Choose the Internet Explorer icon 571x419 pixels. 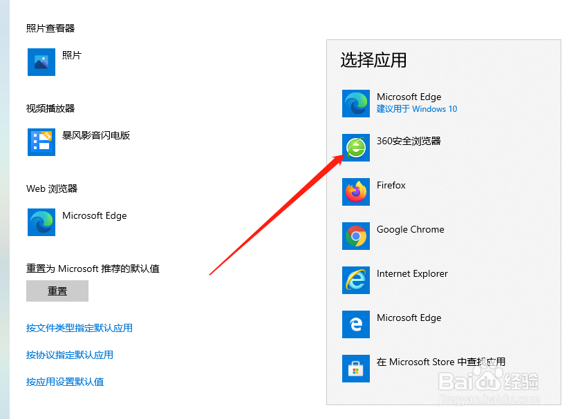tap(356, 280)
